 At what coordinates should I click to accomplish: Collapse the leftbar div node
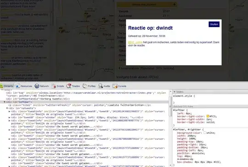pyautogui.click(x=5, y=102)
